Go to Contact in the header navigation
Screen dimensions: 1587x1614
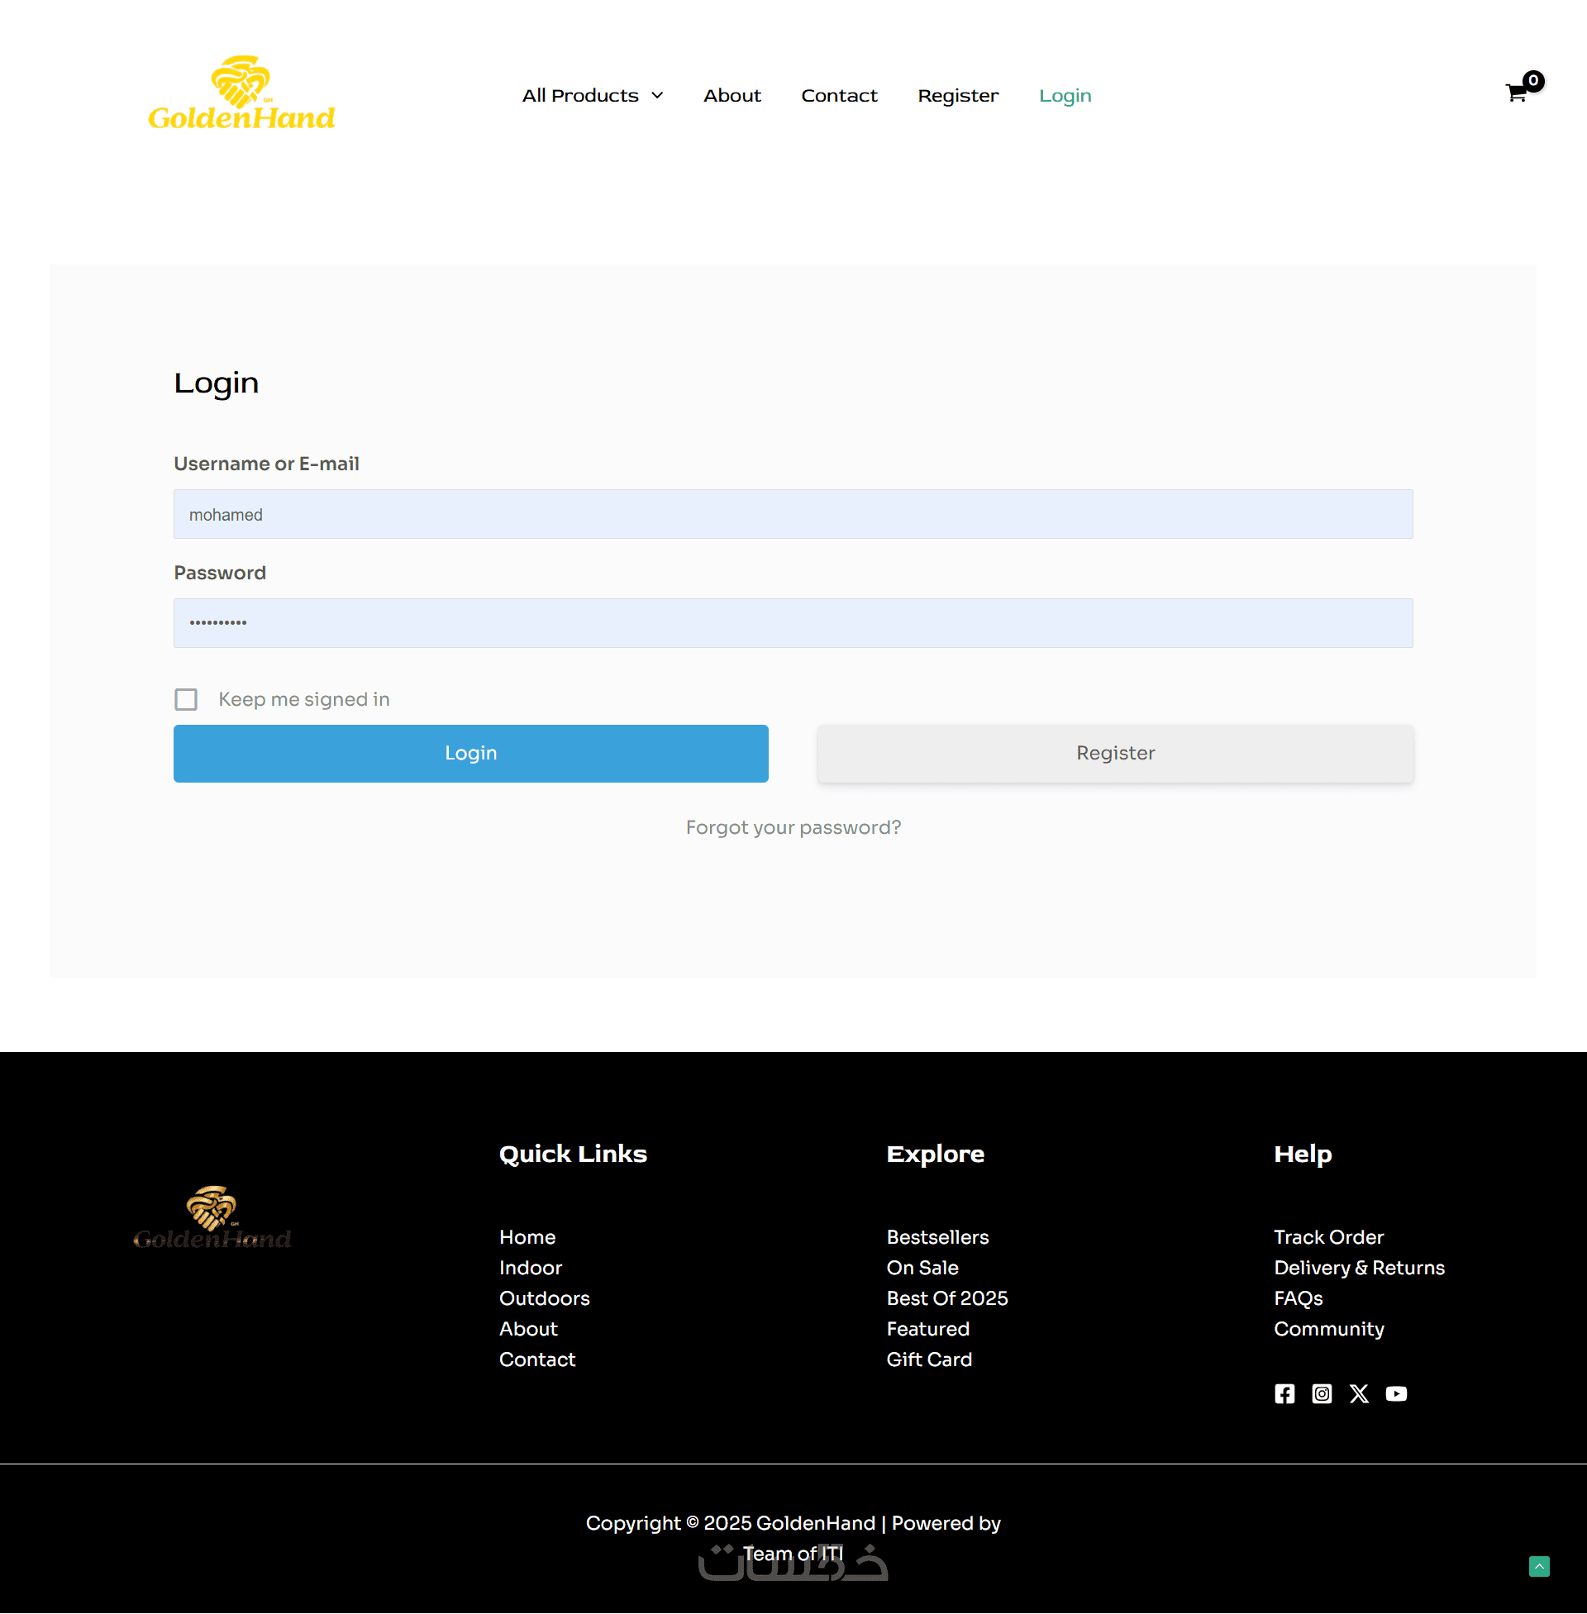tap(838, 96)
